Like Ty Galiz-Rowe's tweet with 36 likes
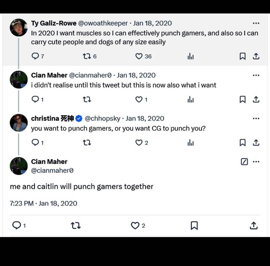The width and height of the screenshot is (270, 266). coord(139,56)
